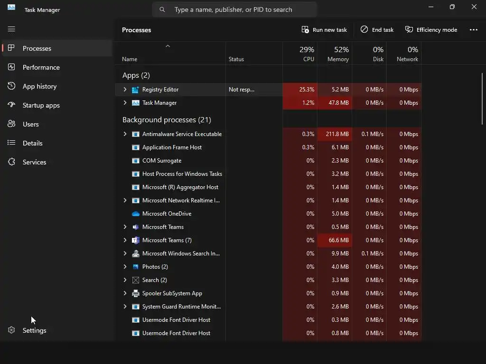Click the Spooler SubSystem App printer icon
This screenshot has width=486, height=364.
(135, 293)
